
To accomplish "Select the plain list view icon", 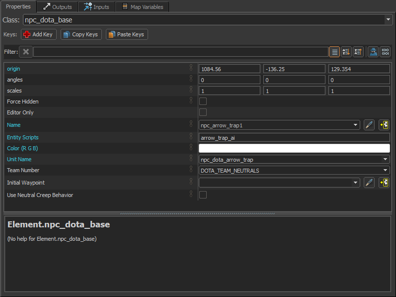I will click(x=334, y=52).
